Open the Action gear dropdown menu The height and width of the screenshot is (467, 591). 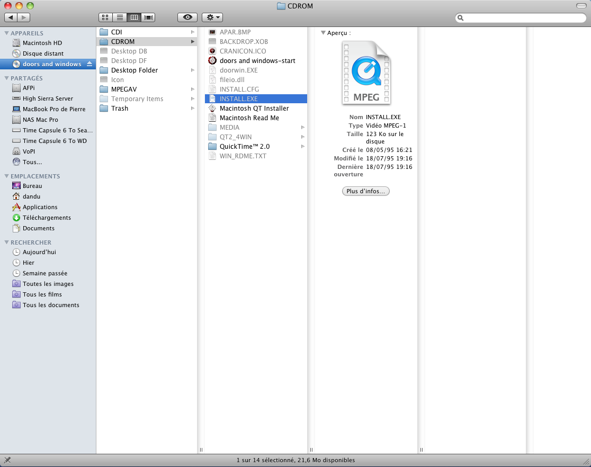[x=212, y=17]
